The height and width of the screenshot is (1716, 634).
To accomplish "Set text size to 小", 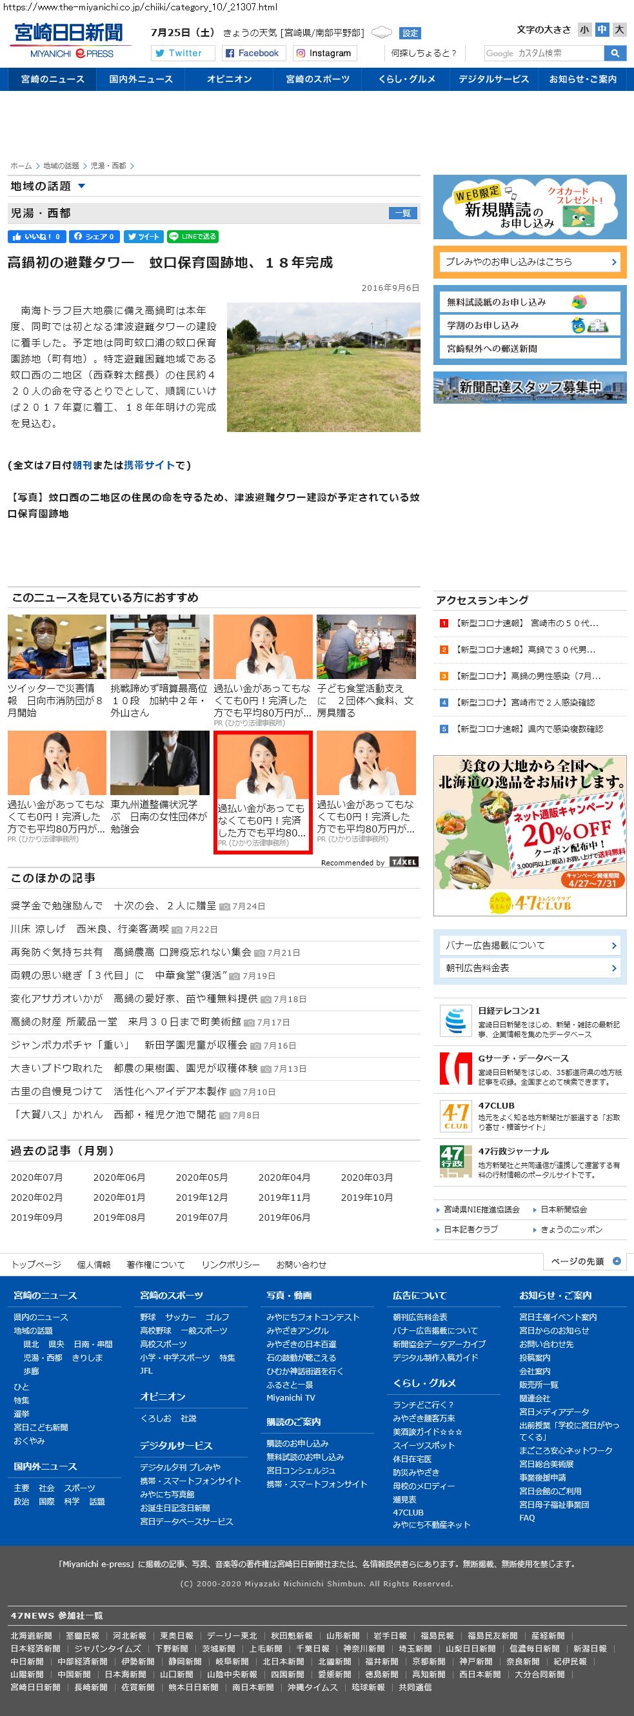I will point(584,29).
